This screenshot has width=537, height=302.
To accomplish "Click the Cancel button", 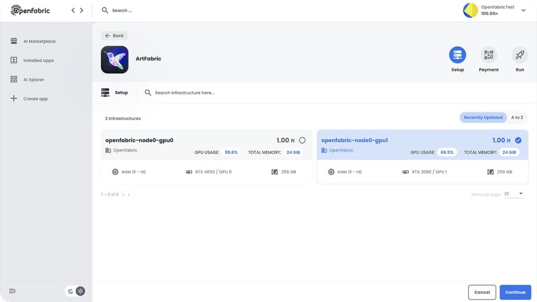I will (482, 292).
